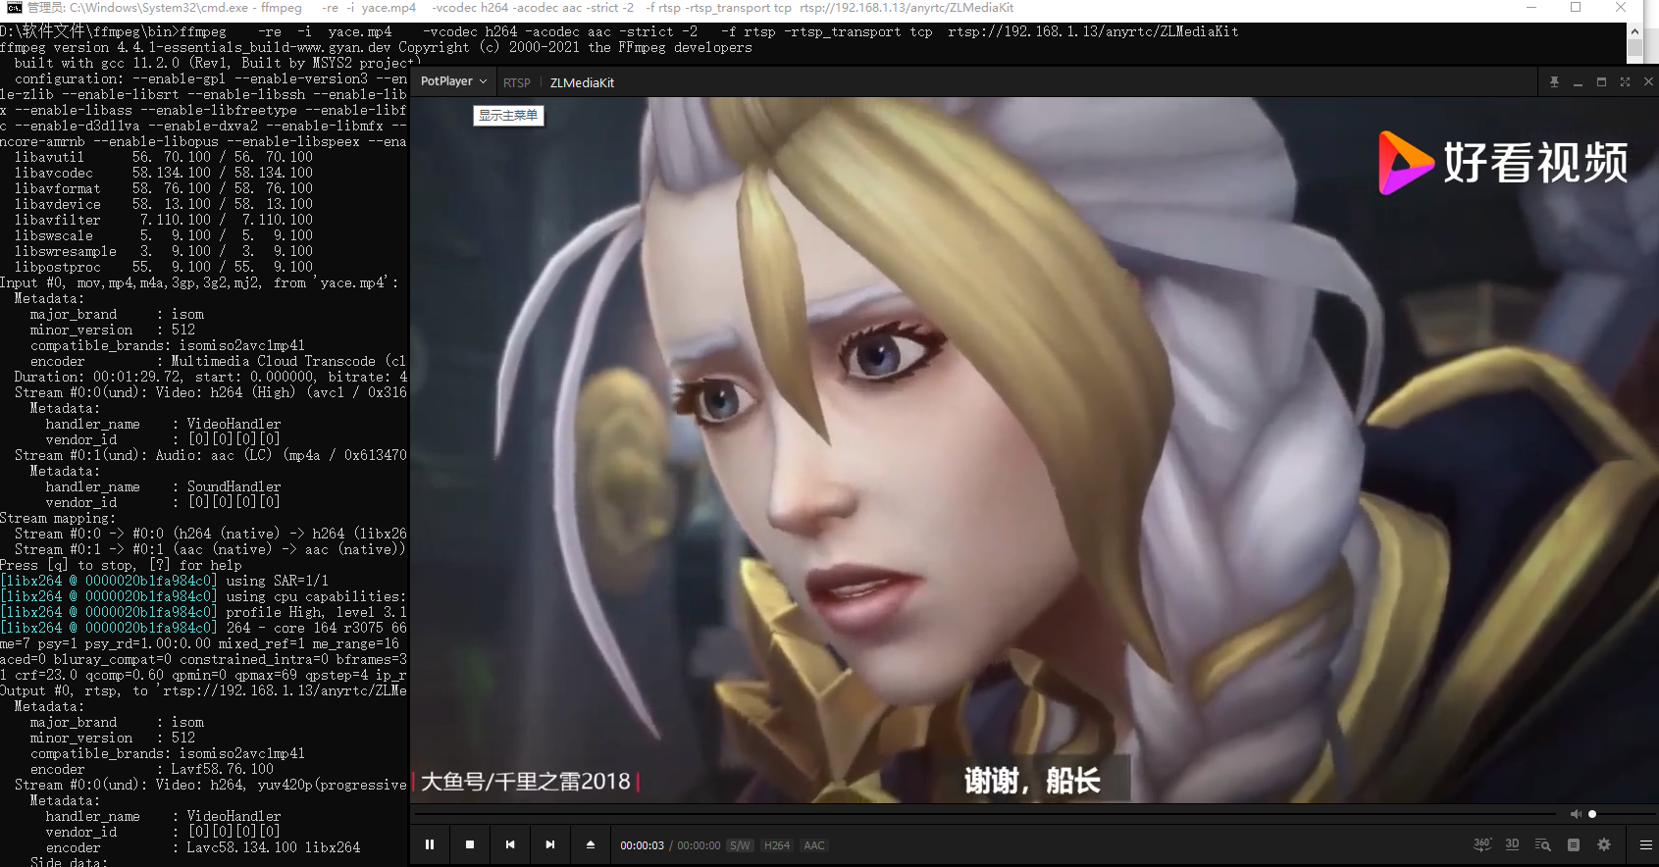1659x867 pixels.
Task: Open the hamburger sidebar menu in PotPlayer
Action: (x=1646, y=844)
